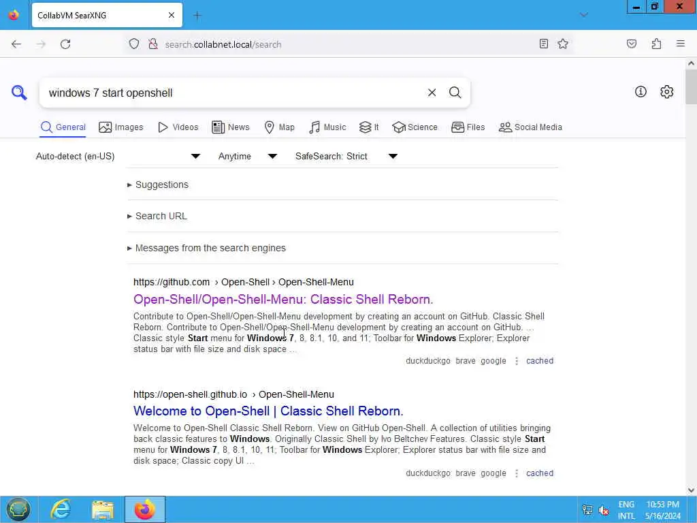Click brave engine label on second result
The image size is (697, 523).
(466, 473)
